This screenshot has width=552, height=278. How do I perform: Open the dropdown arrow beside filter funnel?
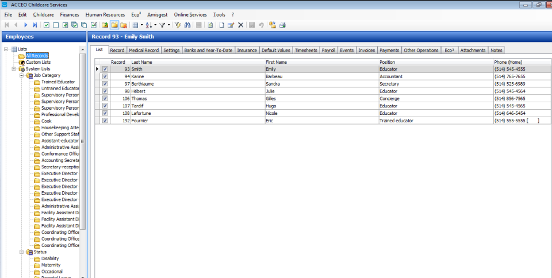point(168,25)
